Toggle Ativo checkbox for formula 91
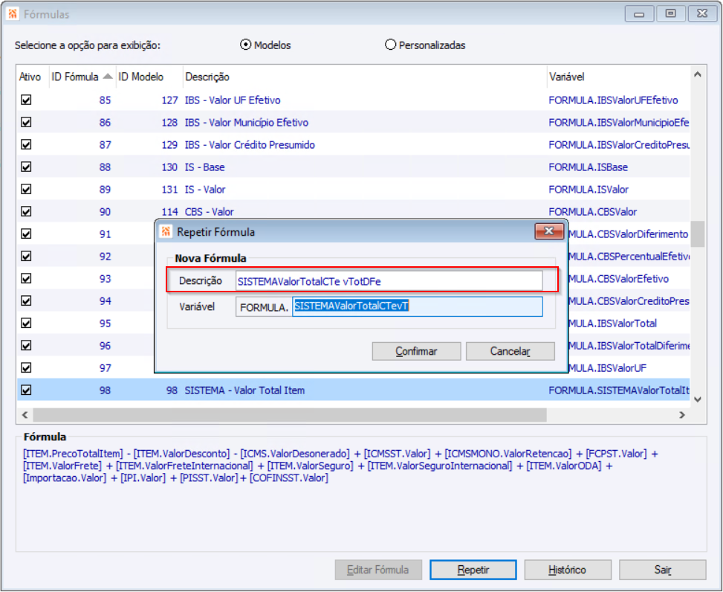 [26, 234]
